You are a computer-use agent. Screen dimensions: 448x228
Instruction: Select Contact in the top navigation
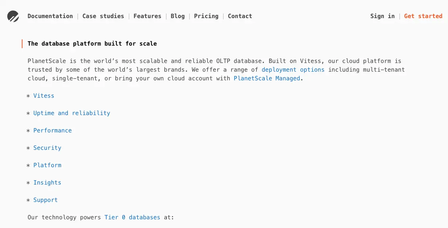point(240,16)
